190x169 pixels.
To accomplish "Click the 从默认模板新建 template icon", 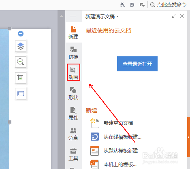I will [x=94, y=151].
